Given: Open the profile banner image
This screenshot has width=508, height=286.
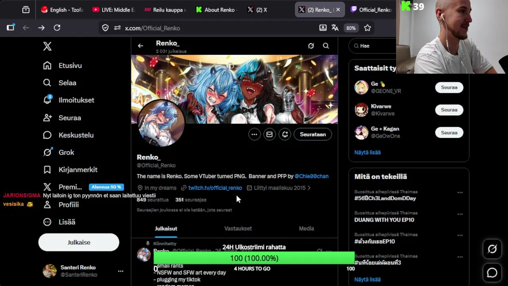Looking at the screenshot, I should click(x=235, y=89).
